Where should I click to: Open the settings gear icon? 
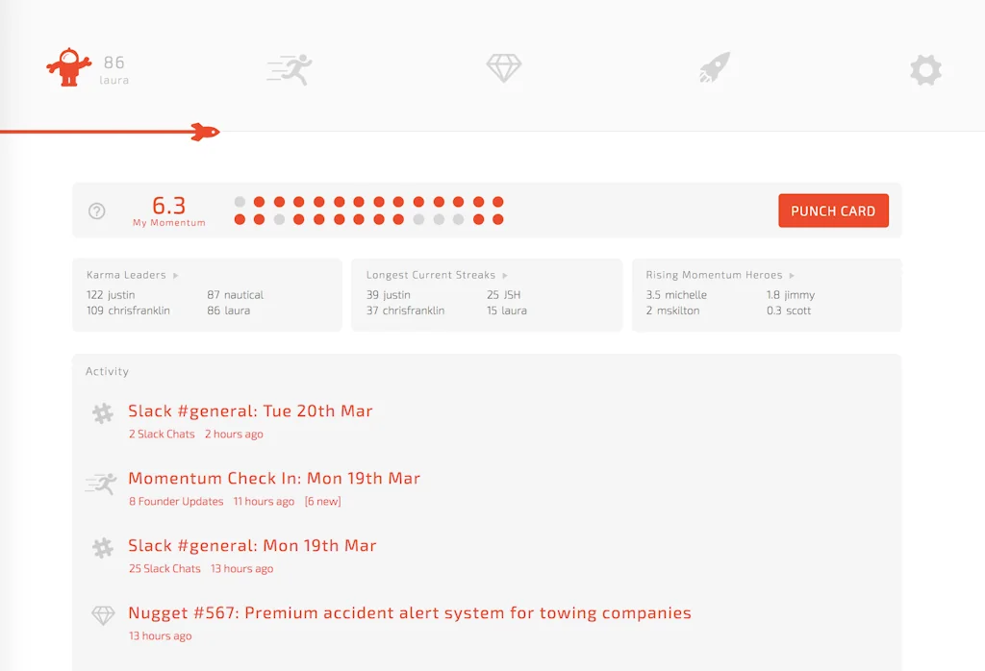point(925,69)
